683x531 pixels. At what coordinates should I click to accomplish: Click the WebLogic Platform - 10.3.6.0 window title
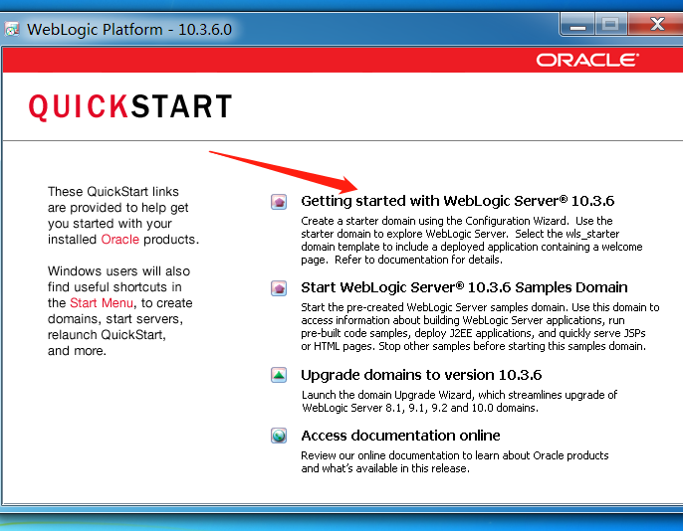(x=129, y=30)
